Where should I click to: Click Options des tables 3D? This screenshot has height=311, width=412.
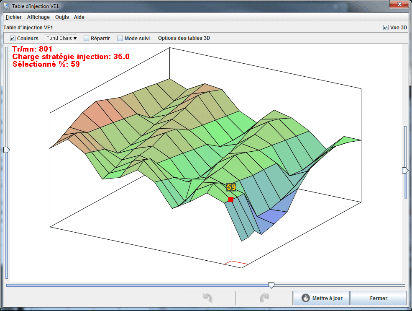tap(184, 38)
